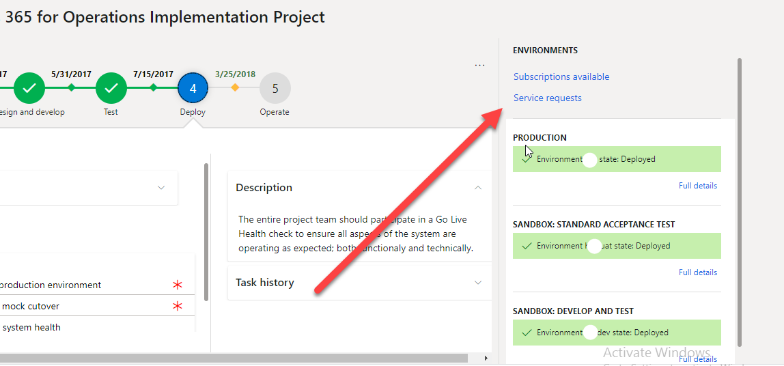Select the 7/15/2017 milestone diamond

pyautogui.click(x=154, y=88)
